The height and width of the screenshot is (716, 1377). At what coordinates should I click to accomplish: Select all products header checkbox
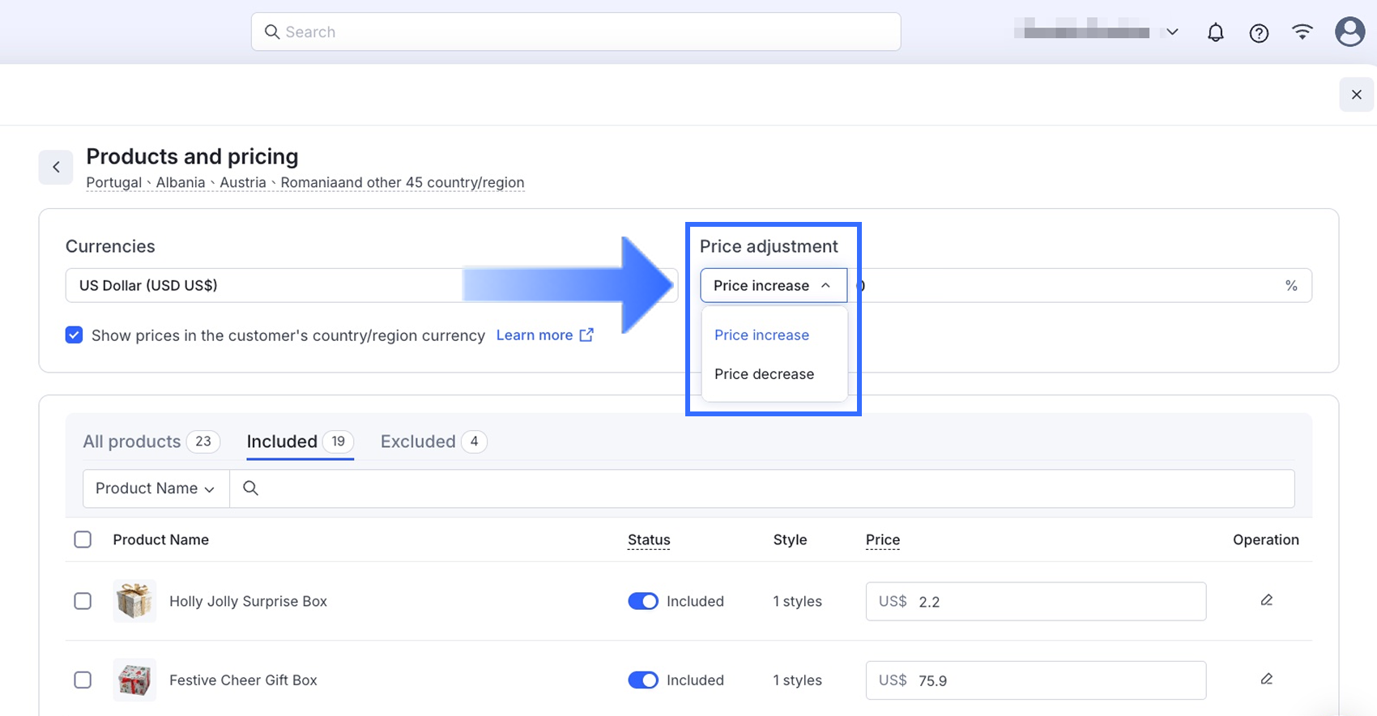83,539
